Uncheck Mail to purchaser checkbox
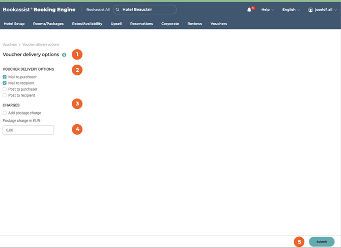This screenshot has width=341, height=248. [x=5, y=77]
